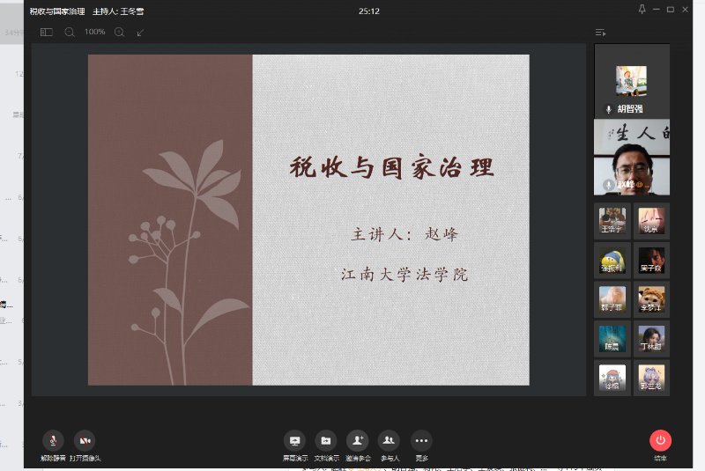Start screen sharing with 屏幕演示
Screen dimensions: 705x471
294,441
